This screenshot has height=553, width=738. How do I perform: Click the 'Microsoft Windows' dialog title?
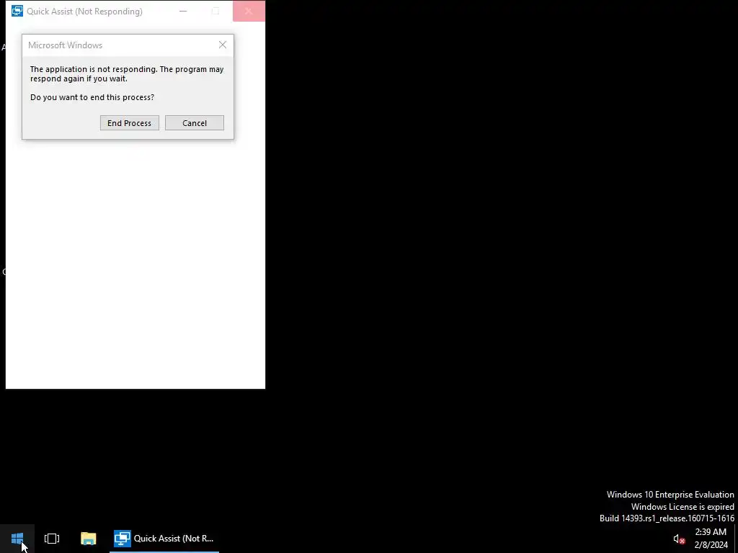(x=66, y=45)
